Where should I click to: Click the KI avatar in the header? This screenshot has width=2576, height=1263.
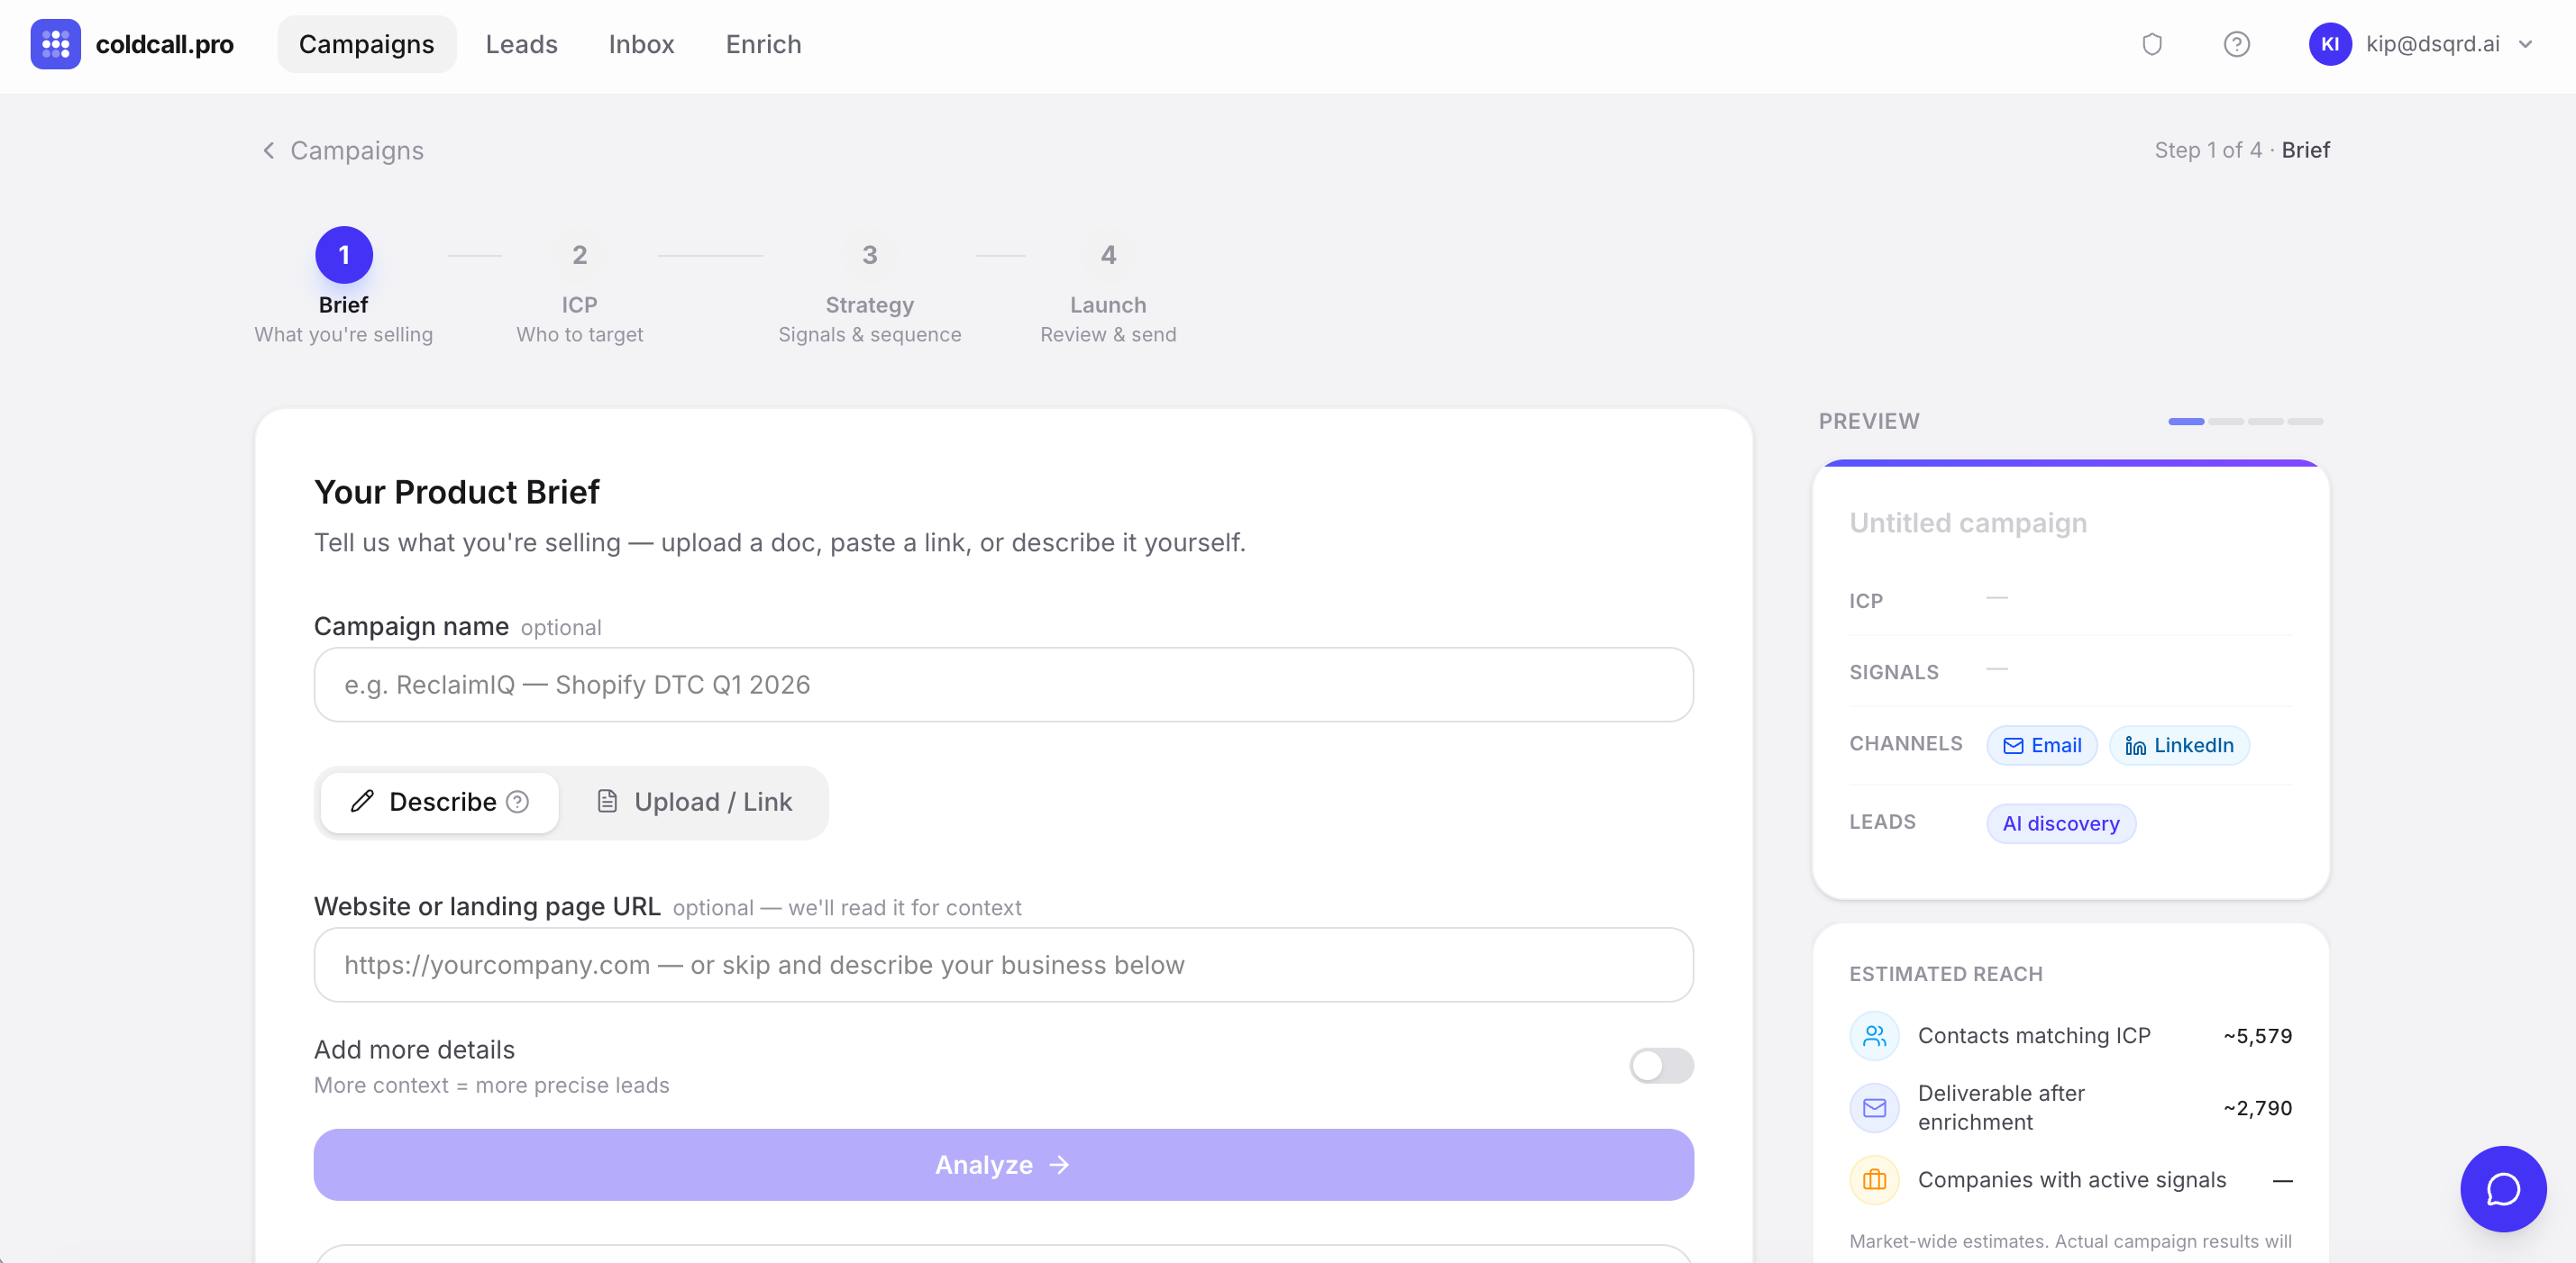click(x=2329, y=44)
